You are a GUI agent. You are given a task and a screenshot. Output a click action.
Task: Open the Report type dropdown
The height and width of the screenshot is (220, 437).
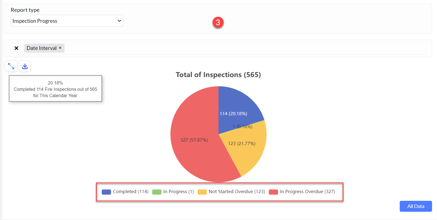coord(67,21)
